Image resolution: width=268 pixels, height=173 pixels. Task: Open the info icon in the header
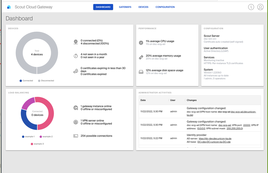tap(251, 7)
